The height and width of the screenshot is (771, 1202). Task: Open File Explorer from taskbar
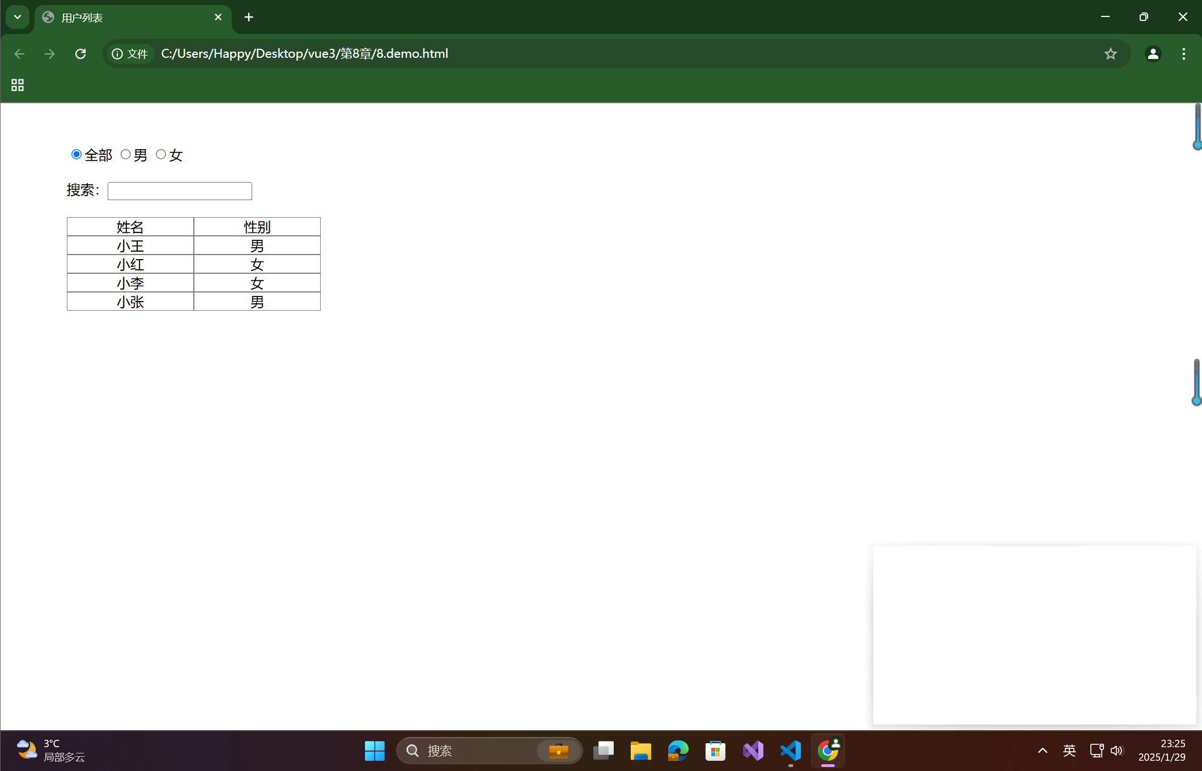pos(640,751)
